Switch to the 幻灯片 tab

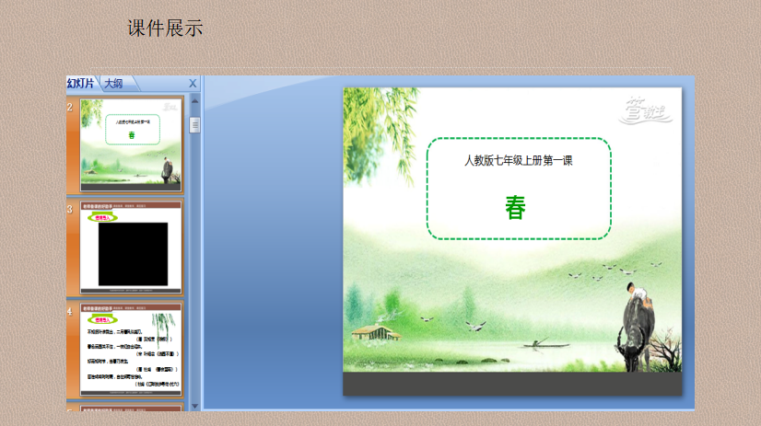pyautogui.click(x=81, y=83)
